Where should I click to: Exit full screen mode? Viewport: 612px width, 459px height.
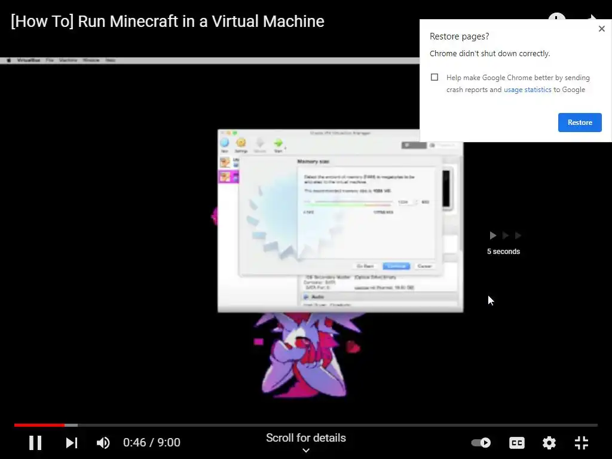pyautogui.click(x=582, y=443)
